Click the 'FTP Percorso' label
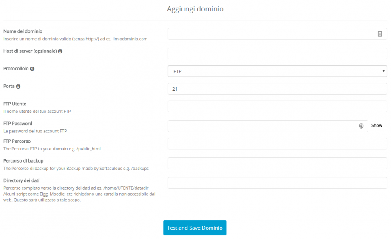Screen dimensions: 391x239 pos(17,141)
